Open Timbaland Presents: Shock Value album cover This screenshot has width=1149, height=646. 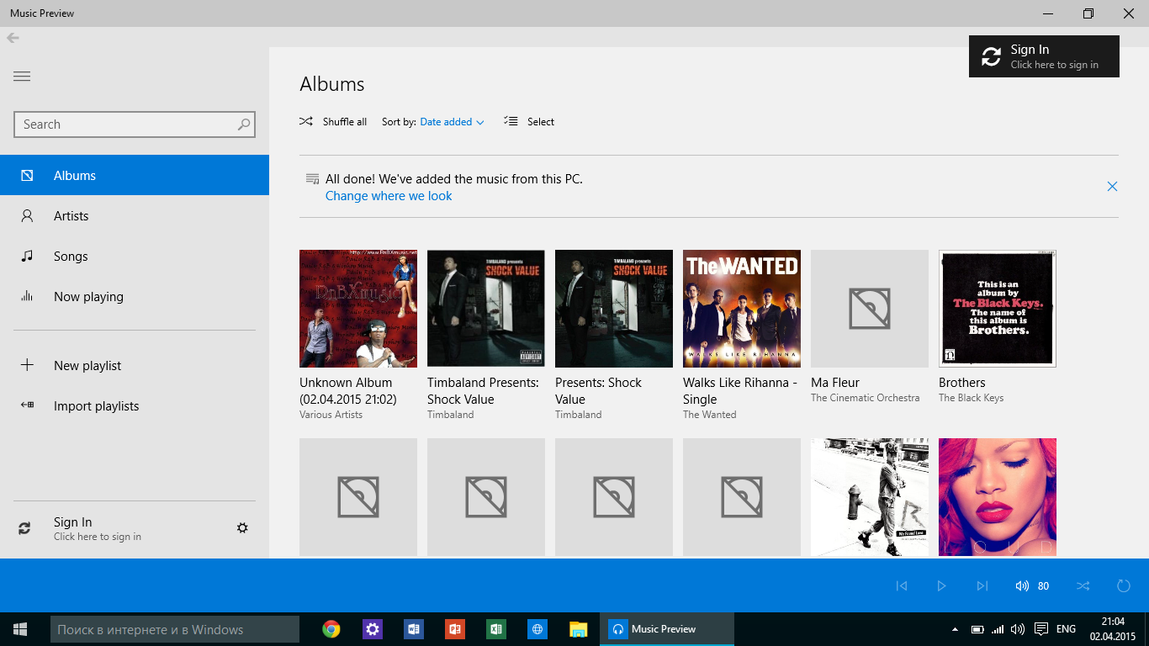pyautogui.click(x=486, y=309)
